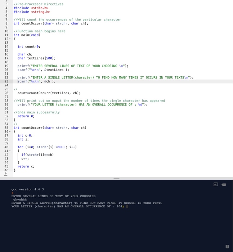Click 'count=countOccurr(textLines, ch);'

click(x=49, y=93)
